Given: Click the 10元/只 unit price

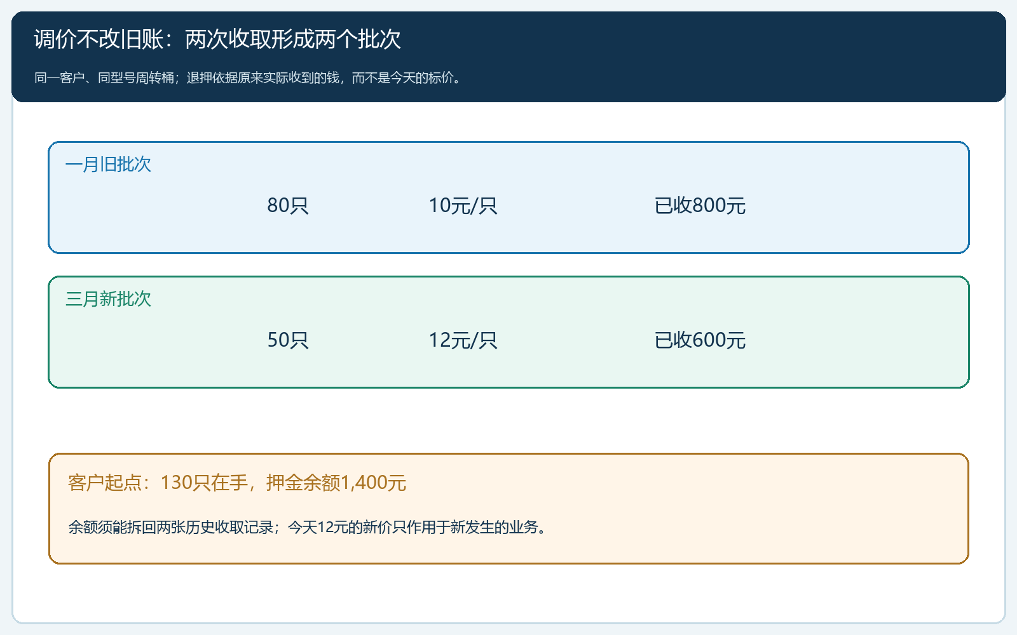Looking at the screenshot, I should click(x=463, y=206).
